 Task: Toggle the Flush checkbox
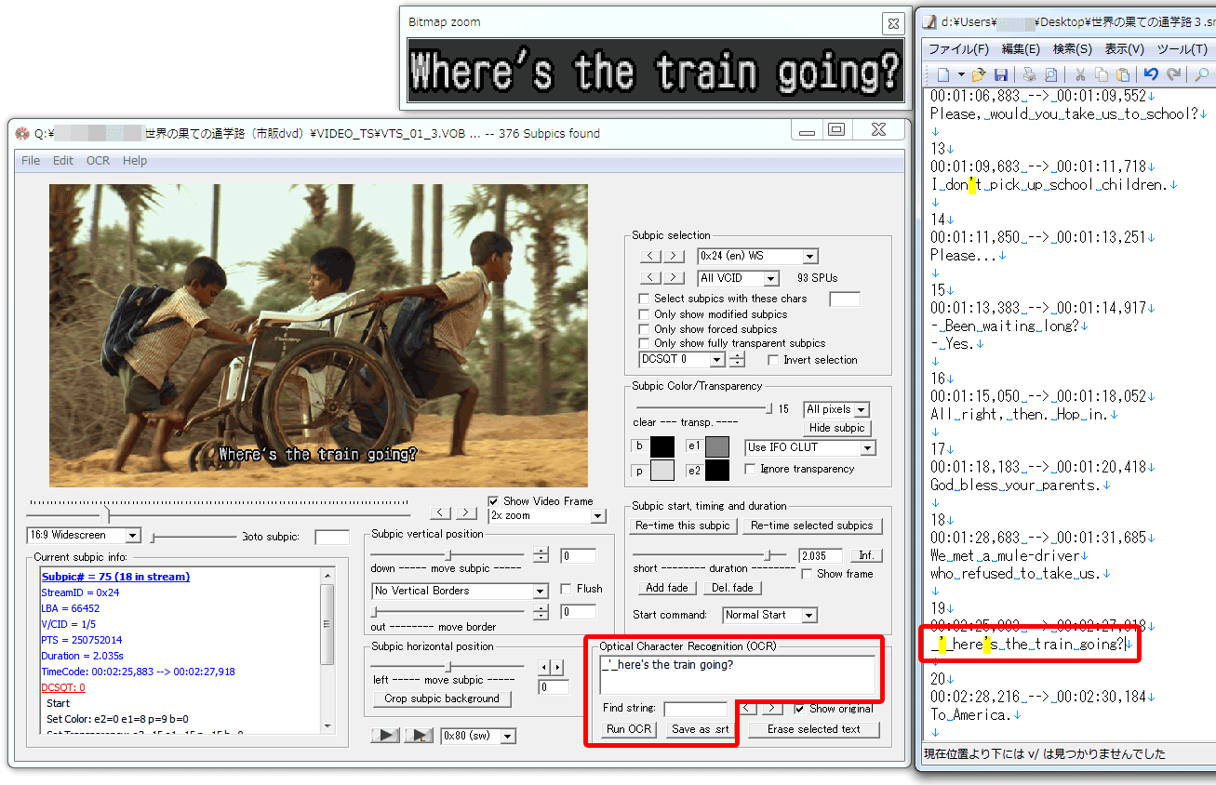(x=567, y=589)
